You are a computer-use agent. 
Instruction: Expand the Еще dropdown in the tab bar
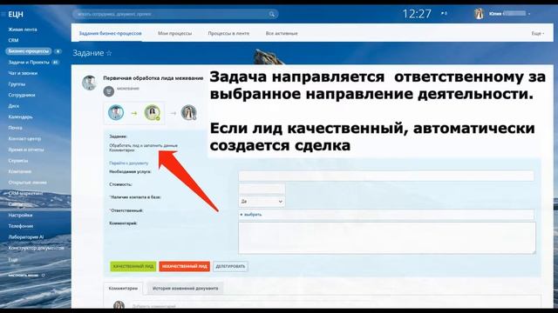[538, 33]
